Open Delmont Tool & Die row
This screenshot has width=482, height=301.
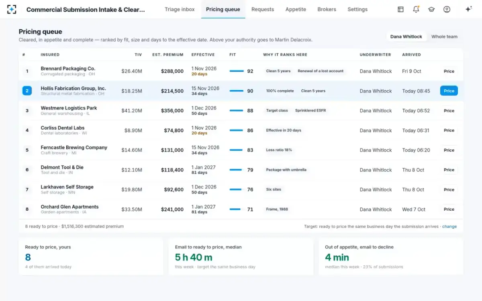[241, 170]
